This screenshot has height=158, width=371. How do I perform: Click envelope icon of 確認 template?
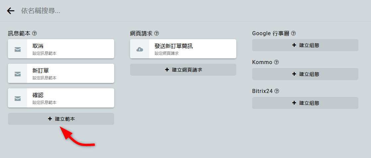click(x=18, y=98)
